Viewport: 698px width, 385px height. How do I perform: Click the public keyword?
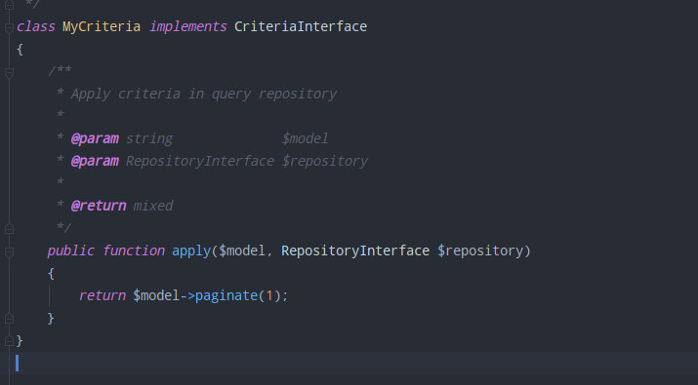[71, 250]
